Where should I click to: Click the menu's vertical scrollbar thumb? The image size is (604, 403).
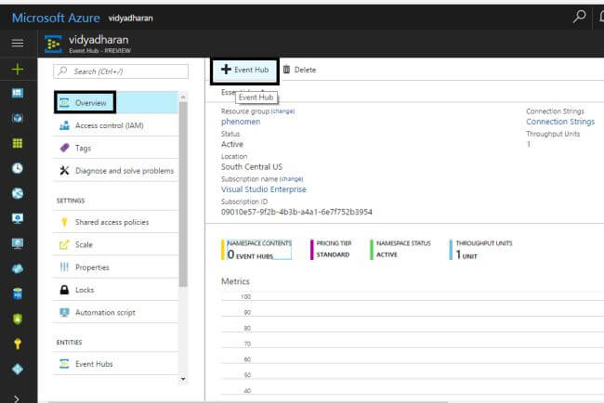click(x=183, y=194)
